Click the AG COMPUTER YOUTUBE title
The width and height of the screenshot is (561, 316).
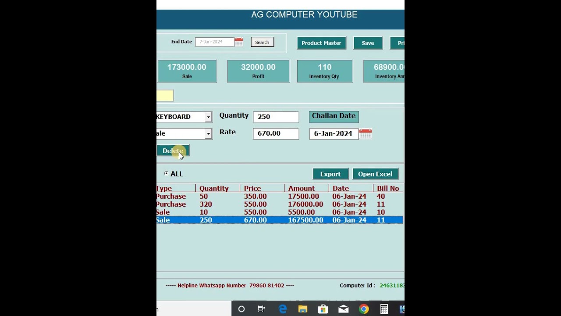[304, 14]
